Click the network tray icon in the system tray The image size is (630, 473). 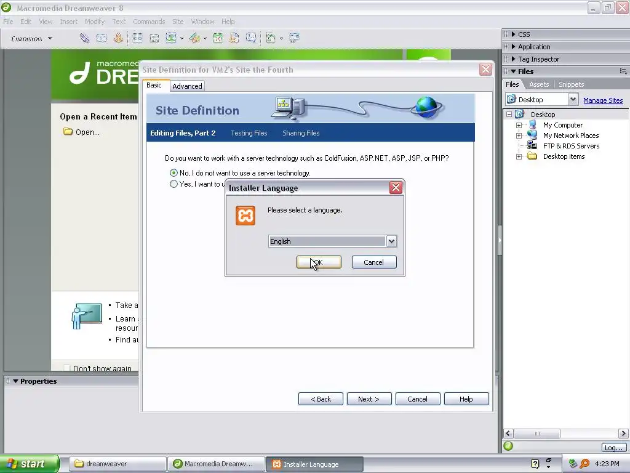click(573, 464)
